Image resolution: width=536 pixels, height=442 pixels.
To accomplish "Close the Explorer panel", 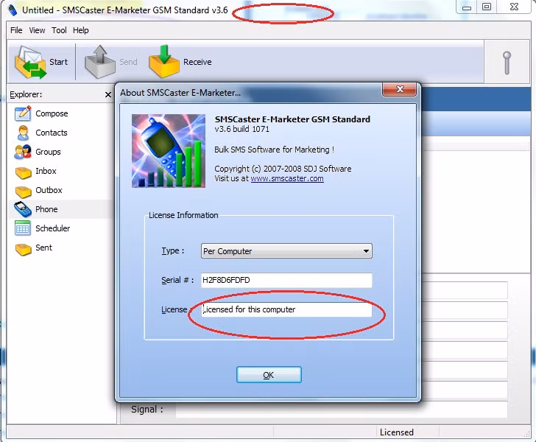I will coord(108,95).
